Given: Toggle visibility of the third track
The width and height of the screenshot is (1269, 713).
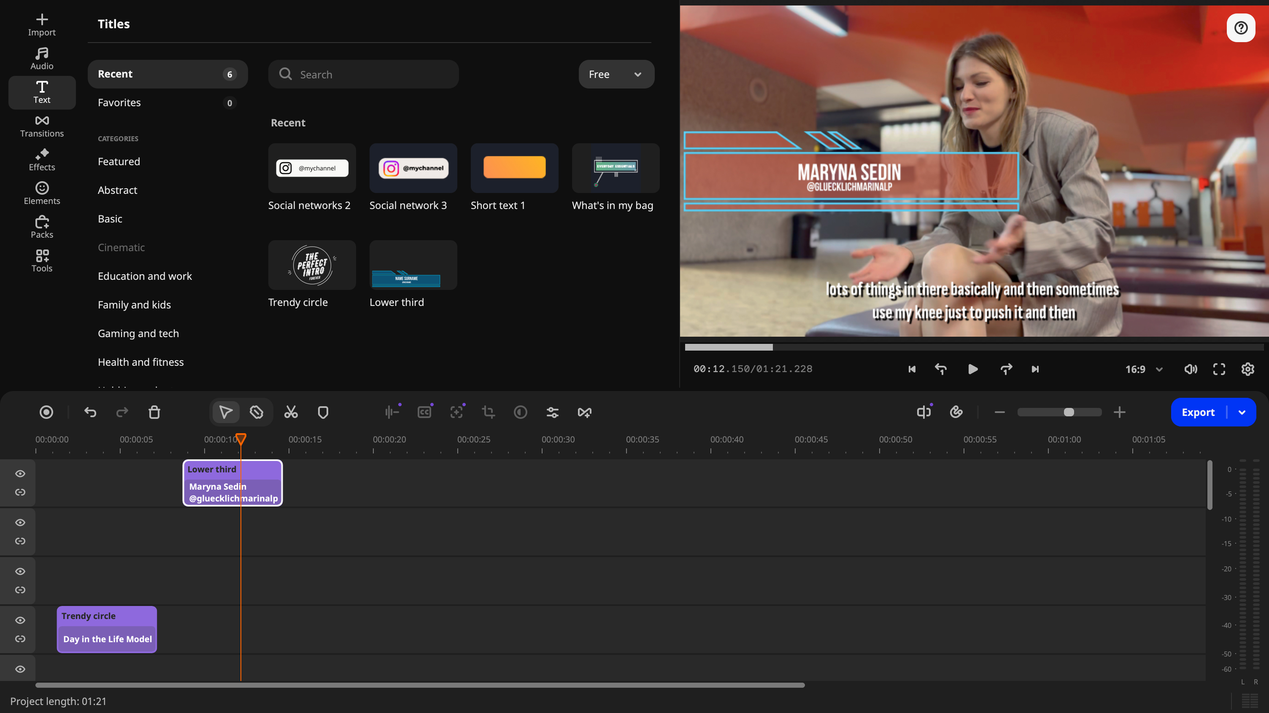Looking at the screenshot, I should click(x=20, y=571).
